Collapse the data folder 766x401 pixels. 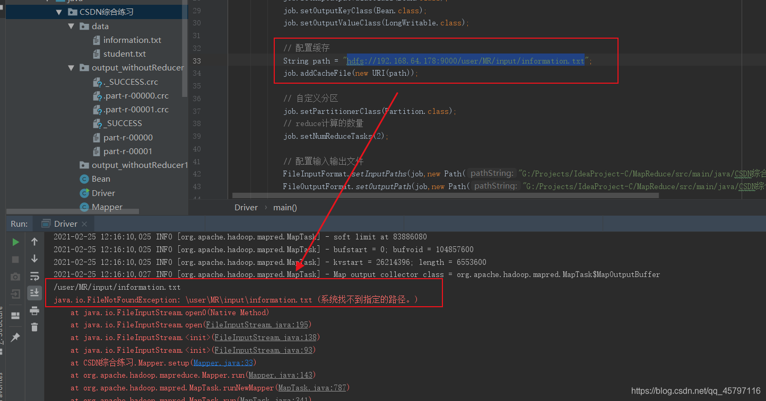[72, 26]
